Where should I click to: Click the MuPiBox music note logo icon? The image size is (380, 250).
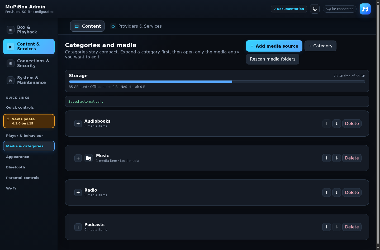pos(365,9)
